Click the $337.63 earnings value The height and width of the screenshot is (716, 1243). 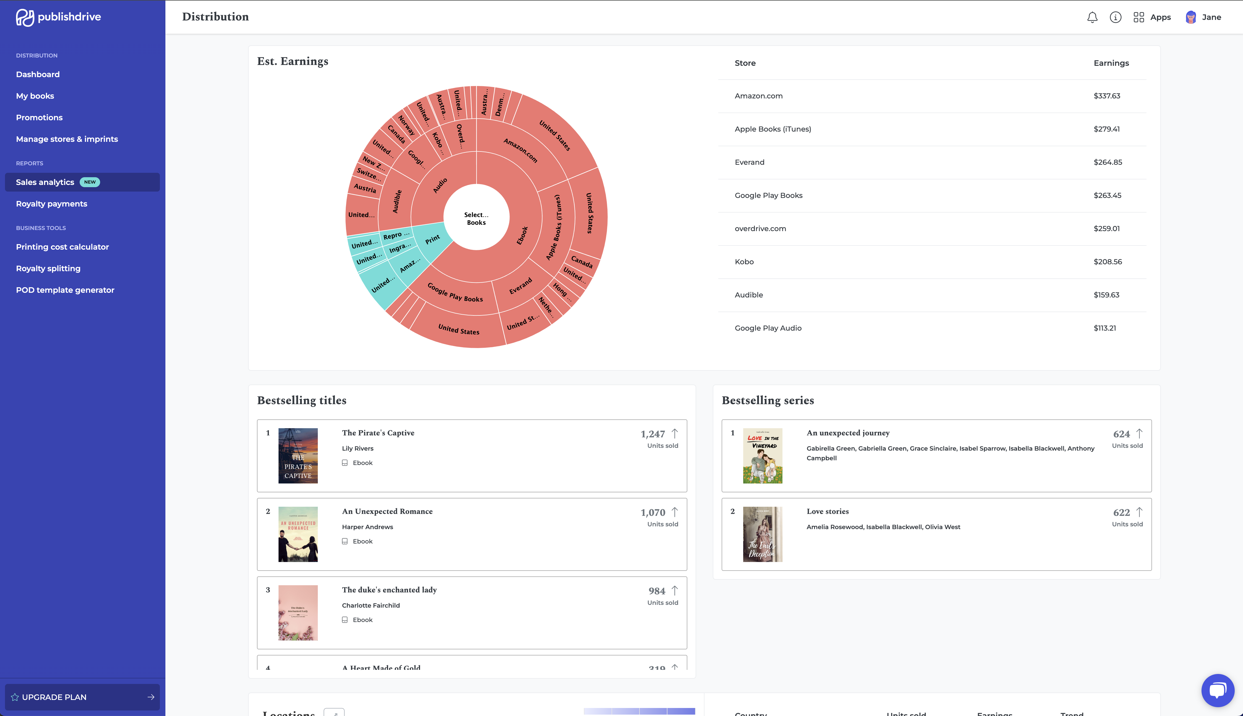1106,96
